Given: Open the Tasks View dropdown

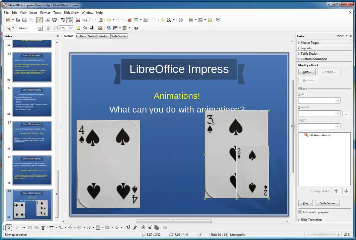Looking at the screenshot, I should (342, 36).
